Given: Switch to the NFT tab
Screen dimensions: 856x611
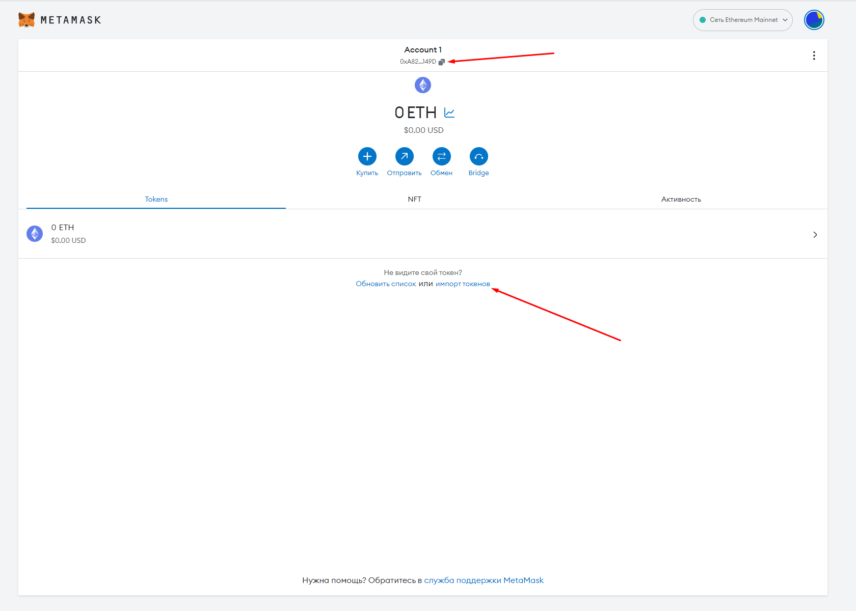Looking at the screenshot, I should [x=414, y=199].
